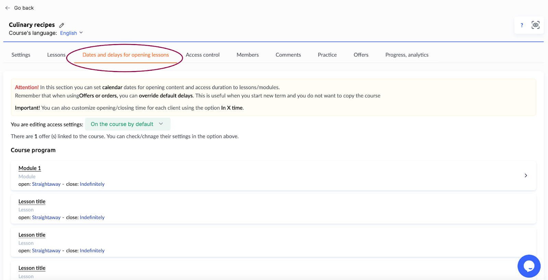Open the second Lesson title link
The width and height of the screenshot is (548, 280).
click(x=32, y=235)
